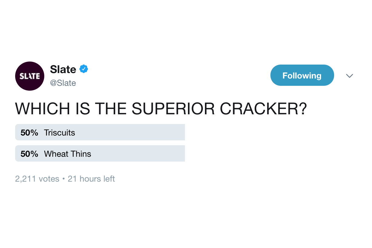Click the poll question text
This screenshot has height=248, width=372.
[161, 109]
